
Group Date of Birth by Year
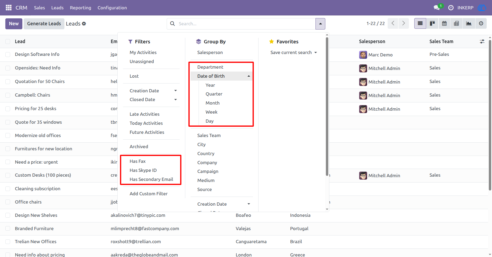click(210, 85)
